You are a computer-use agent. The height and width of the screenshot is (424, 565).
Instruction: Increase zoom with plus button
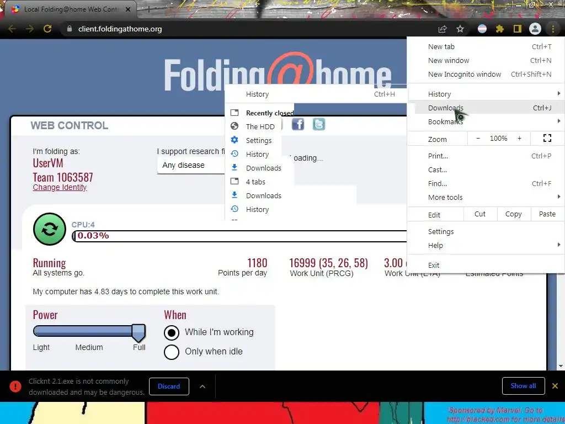tap(519, 138)
